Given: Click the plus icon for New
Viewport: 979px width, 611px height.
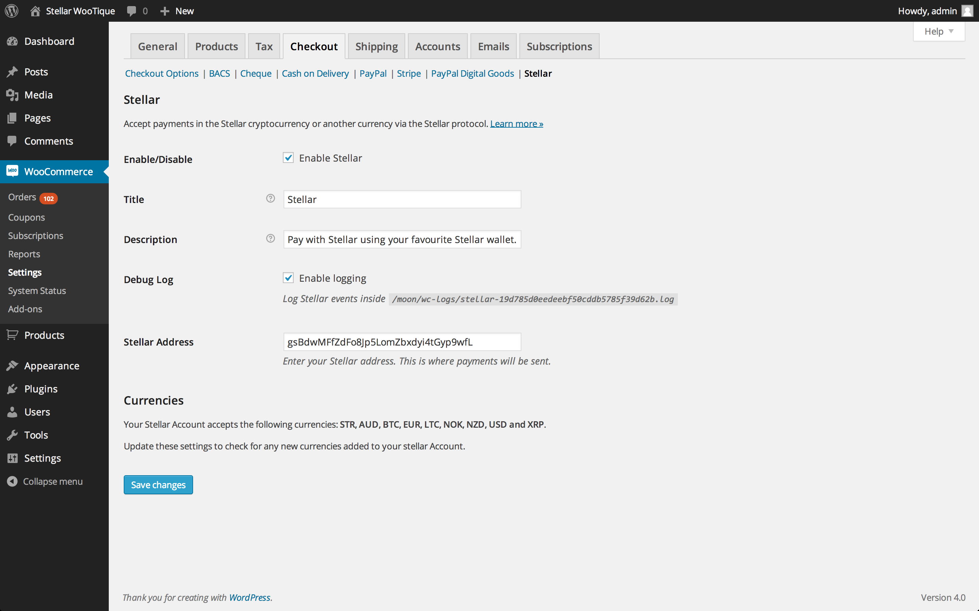Looking at the screenshot, I should tap(164, 11).
